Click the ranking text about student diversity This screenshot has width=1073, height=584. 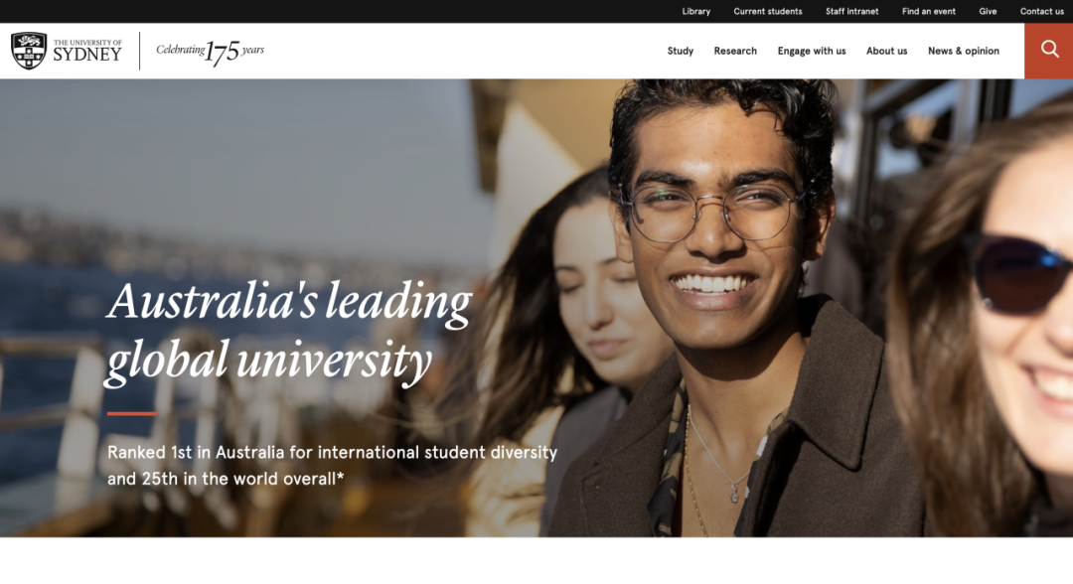[333, 465]
